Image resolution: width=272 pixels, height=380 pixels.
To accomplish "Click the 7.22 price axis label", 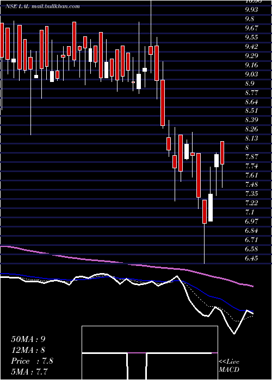I will [251, 203].
